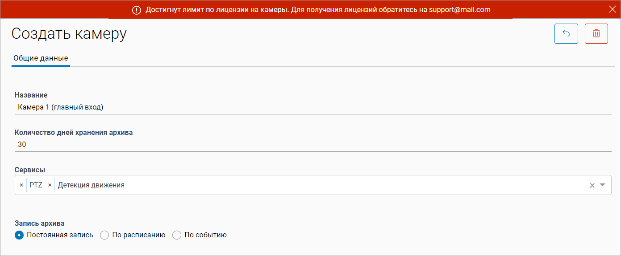The height and width of the screenshot is (256, 621).
Task: Select the Постоянная запись radio button
Action: 19,235
